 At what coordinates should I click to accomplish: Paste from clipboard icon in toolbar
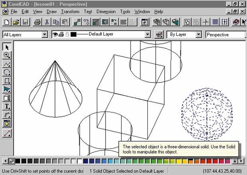click(x=65, y=22)
